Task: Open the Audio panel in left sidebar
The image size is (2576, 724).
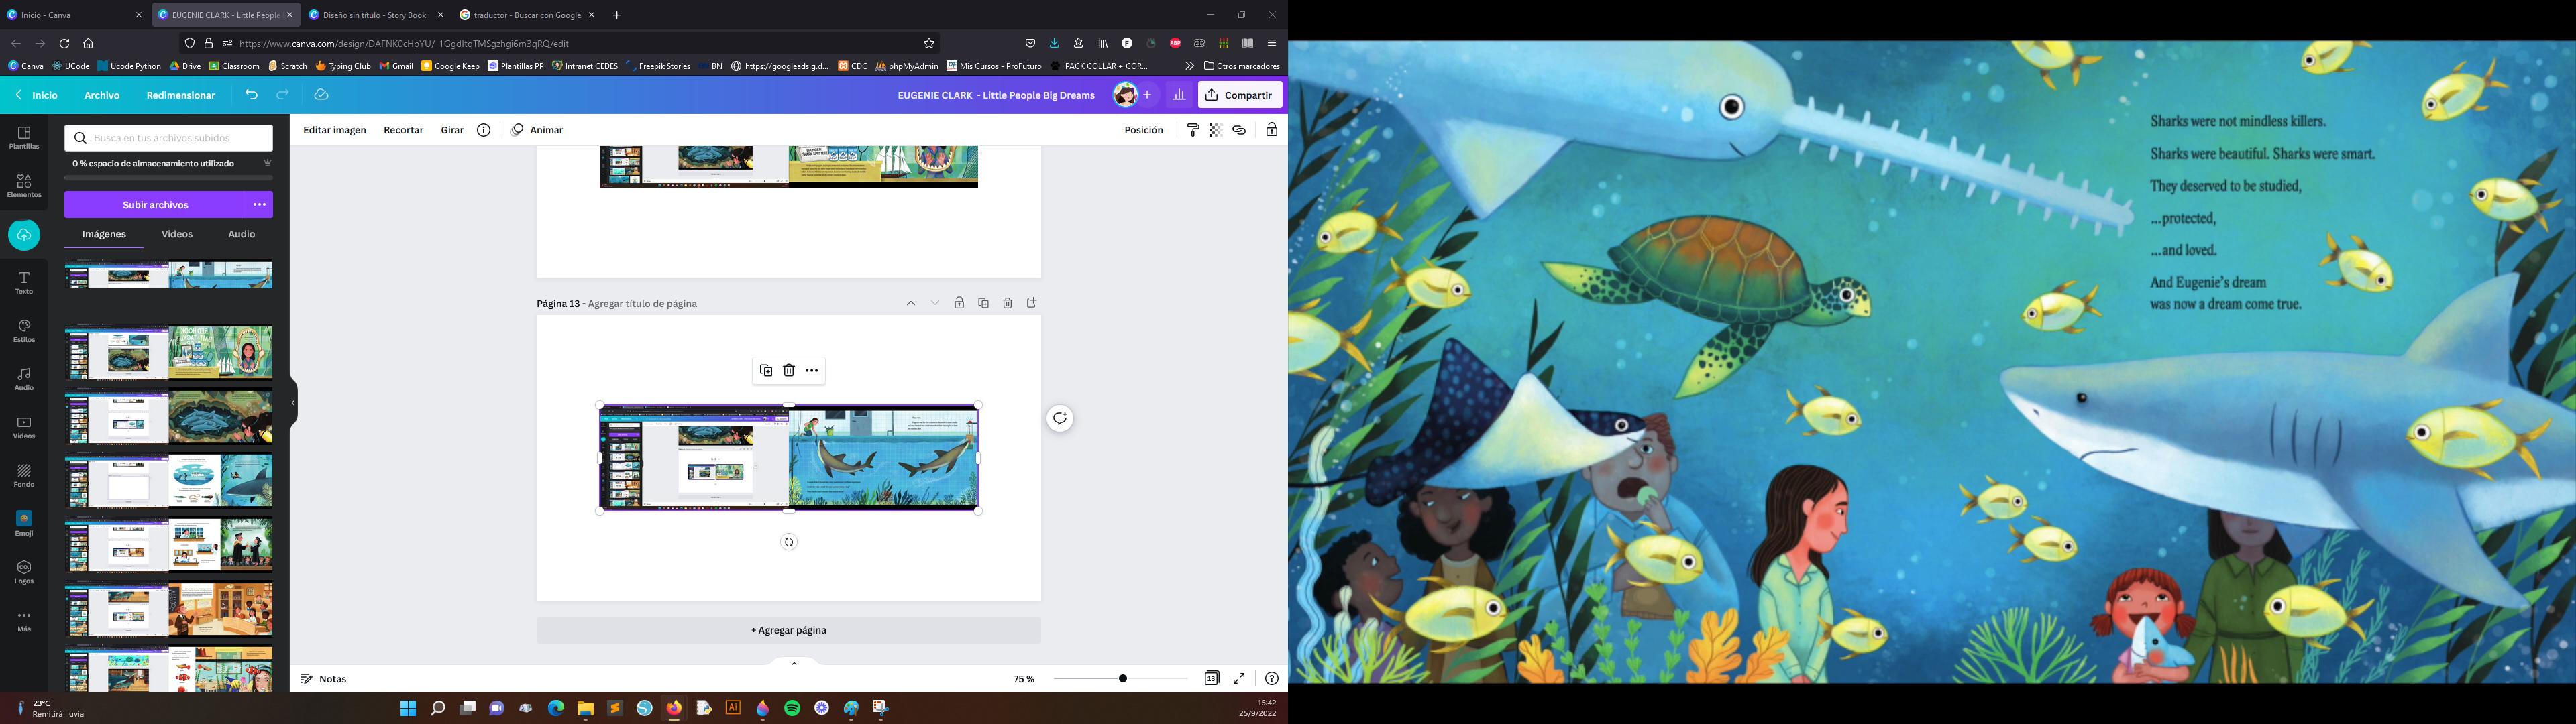Action: [24, 379]
